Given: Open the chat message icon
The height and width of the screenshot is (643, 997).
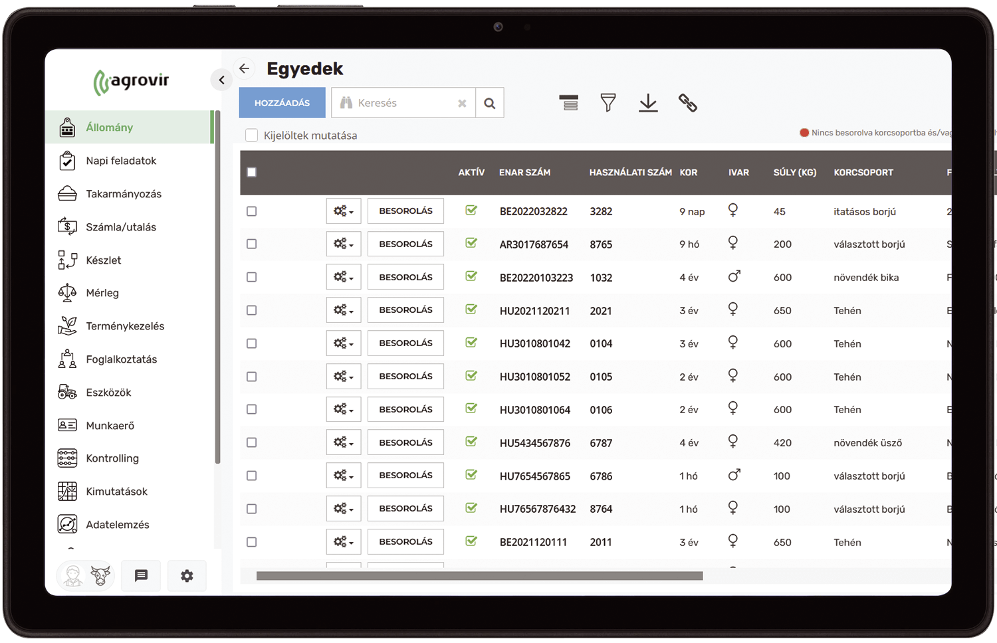Looking at the screenshot, I should [141, 575].
